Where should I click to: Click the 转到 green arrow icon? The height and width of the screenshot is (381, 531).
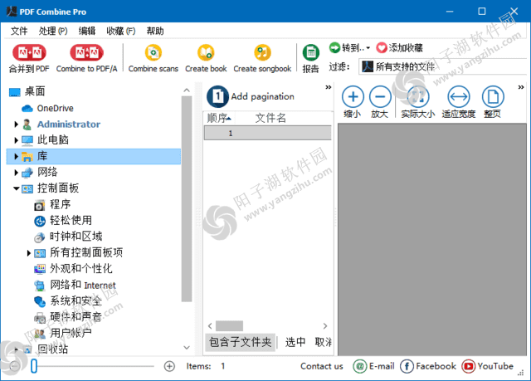(334, 48)
